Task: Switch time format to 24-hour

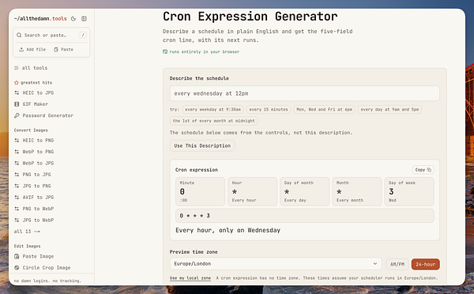Action: click(x=425, y=264)
